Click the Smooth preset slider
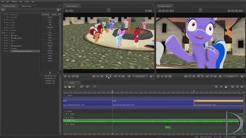This screenshot has height=138, width=246. pos(50,43)
